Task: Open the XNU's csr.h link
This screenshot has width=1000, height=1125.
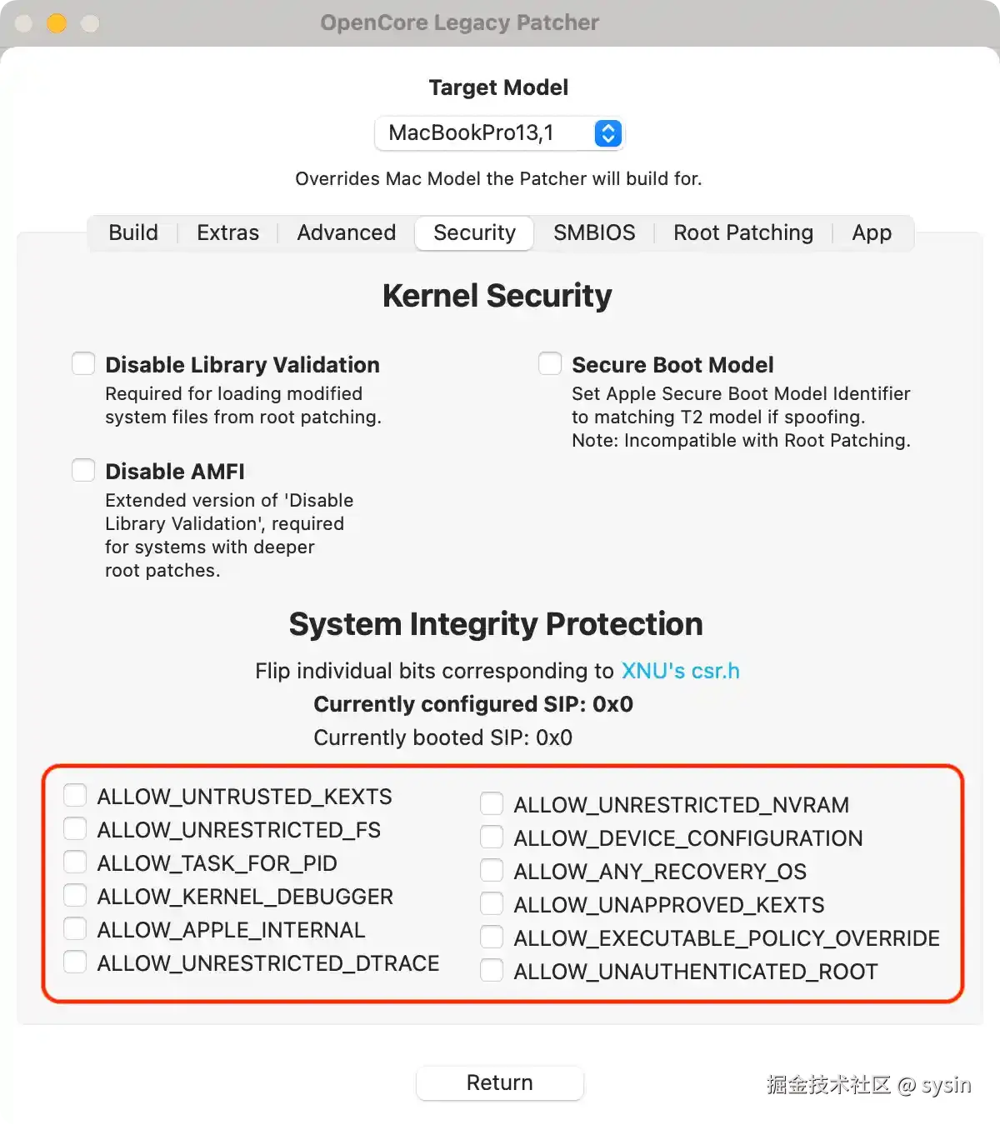Action: click(x=680, y=671)
